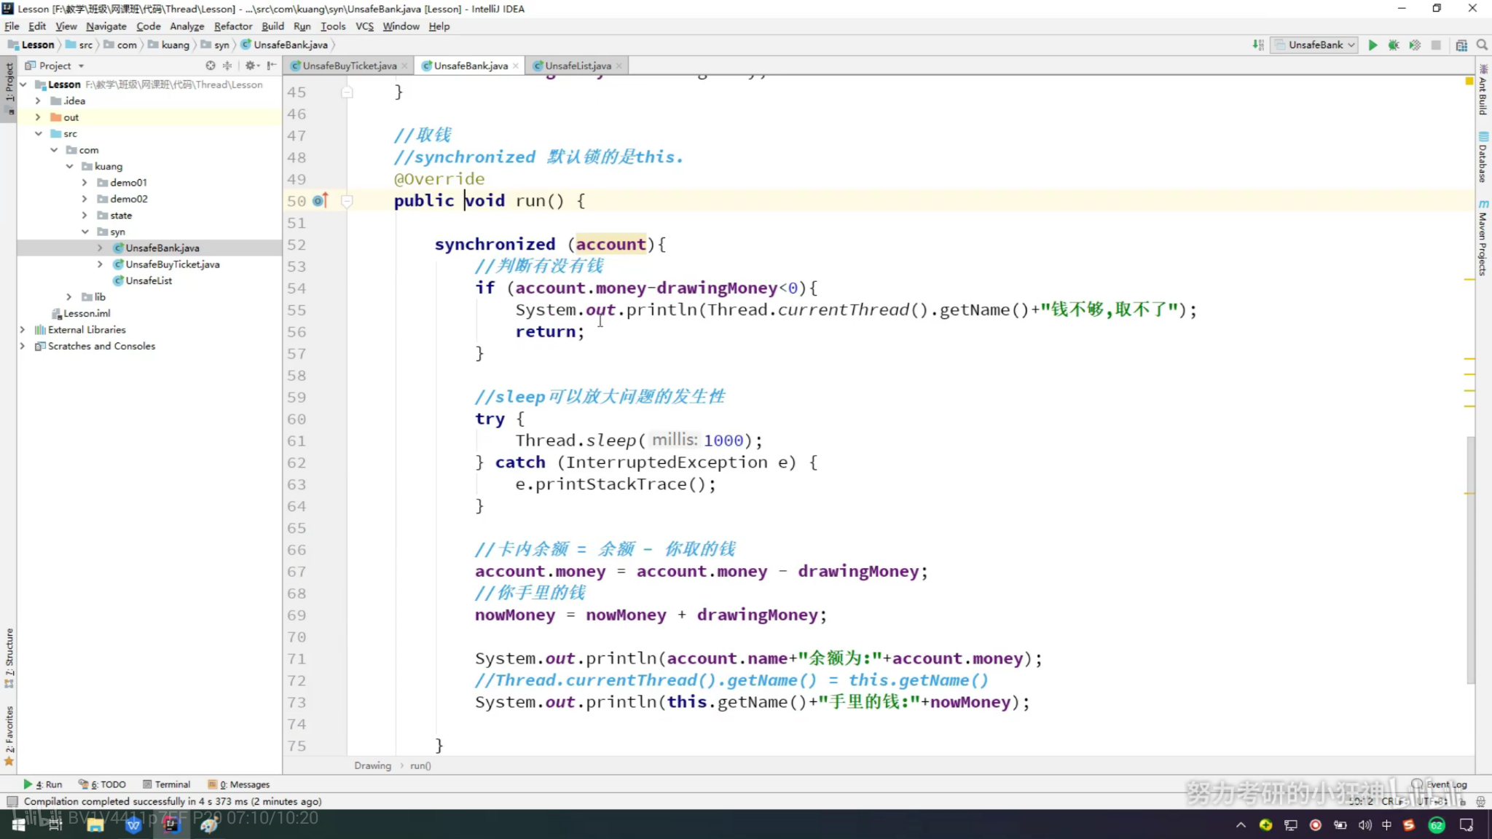Run UnsafeBank with coverage
The image size is (1492, 839).
[1415, 45]
